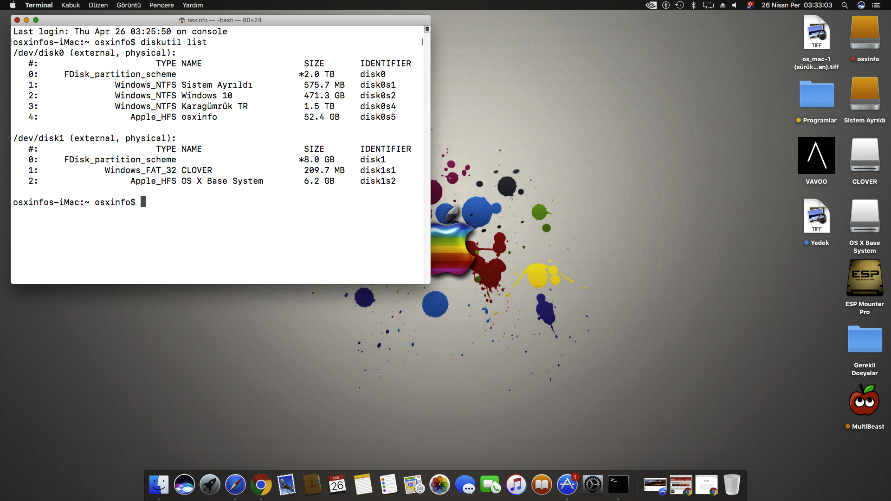The height and width of the screenshot is (501, 891).
Task: Click the Terminal window title proxy icon
Action: [x=182, y=20]
